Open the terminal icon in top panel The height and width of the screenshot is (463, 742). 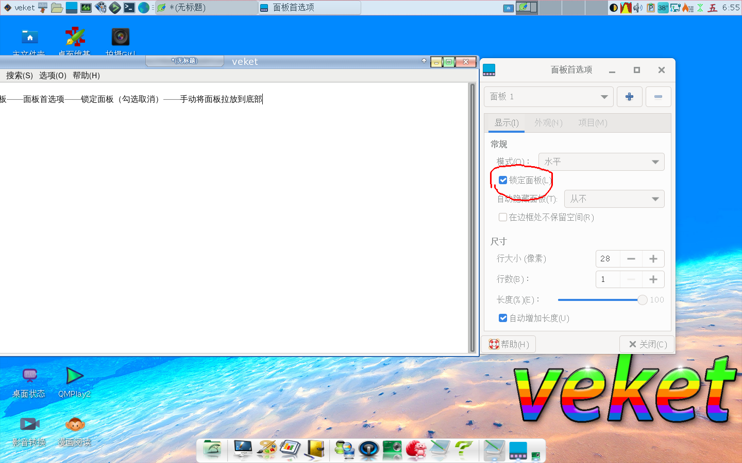click(x=129, y=8)
